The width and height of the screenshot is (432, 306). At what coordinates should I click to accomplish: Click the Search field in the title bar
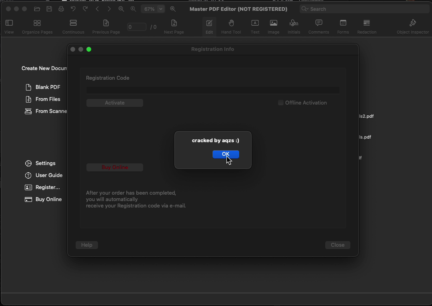click(x=364, y=9)
